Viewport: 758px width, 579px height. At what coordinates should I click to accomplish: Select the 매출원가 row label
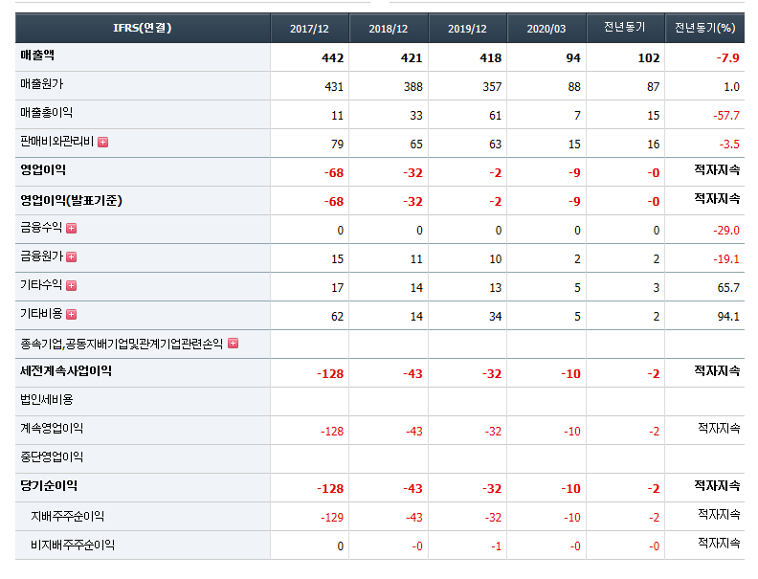click(x=42, y=84)
